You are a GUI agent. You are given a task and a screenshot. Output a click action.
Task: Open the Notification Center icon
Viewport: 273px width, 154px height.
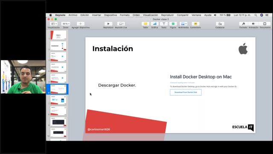click(x=267, y=15)
